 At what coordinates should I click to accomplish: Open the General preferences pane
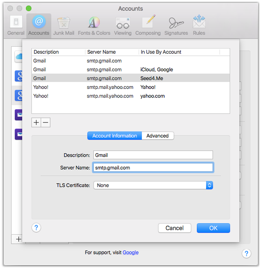(x=16, y=25)
